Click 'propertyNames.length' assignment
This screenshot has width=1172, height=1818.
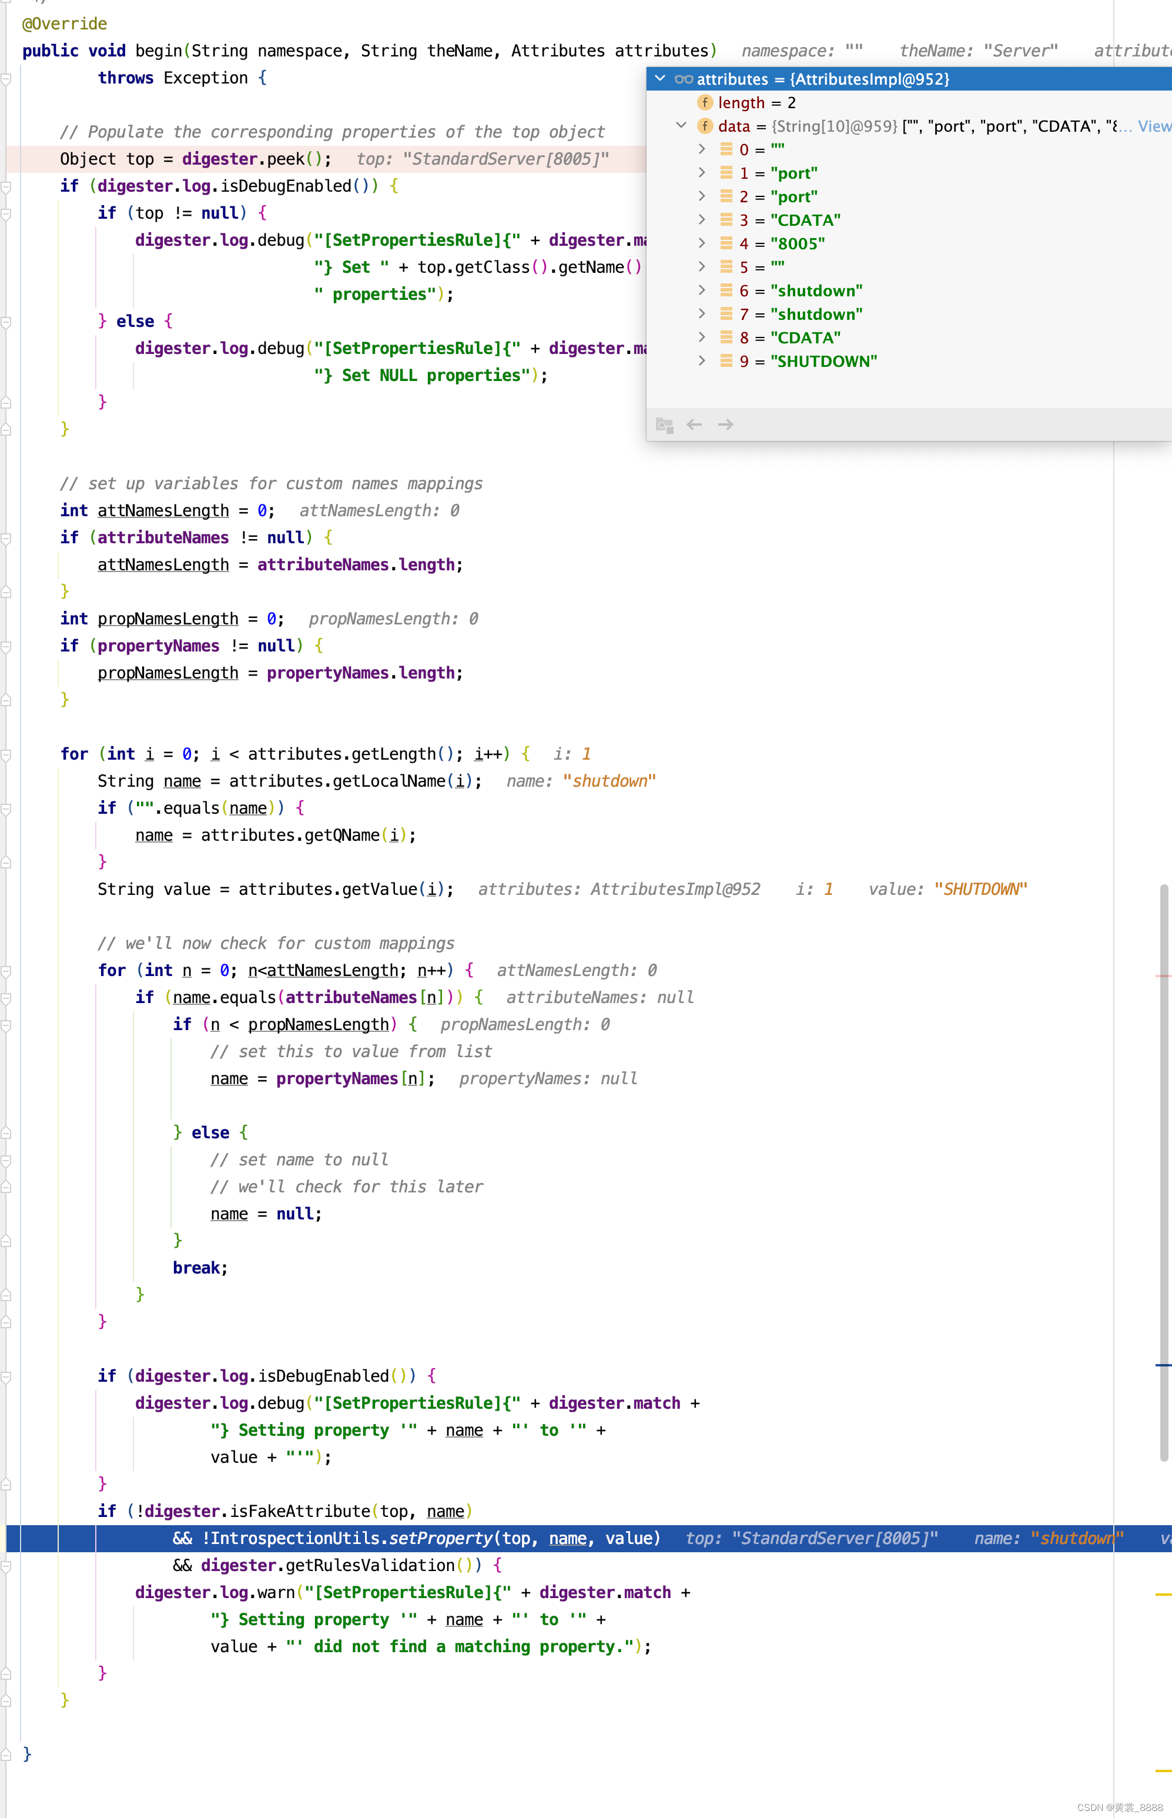[361, 673]
